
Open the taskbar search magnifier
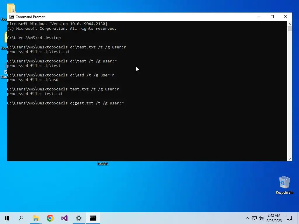coord(21,218)
